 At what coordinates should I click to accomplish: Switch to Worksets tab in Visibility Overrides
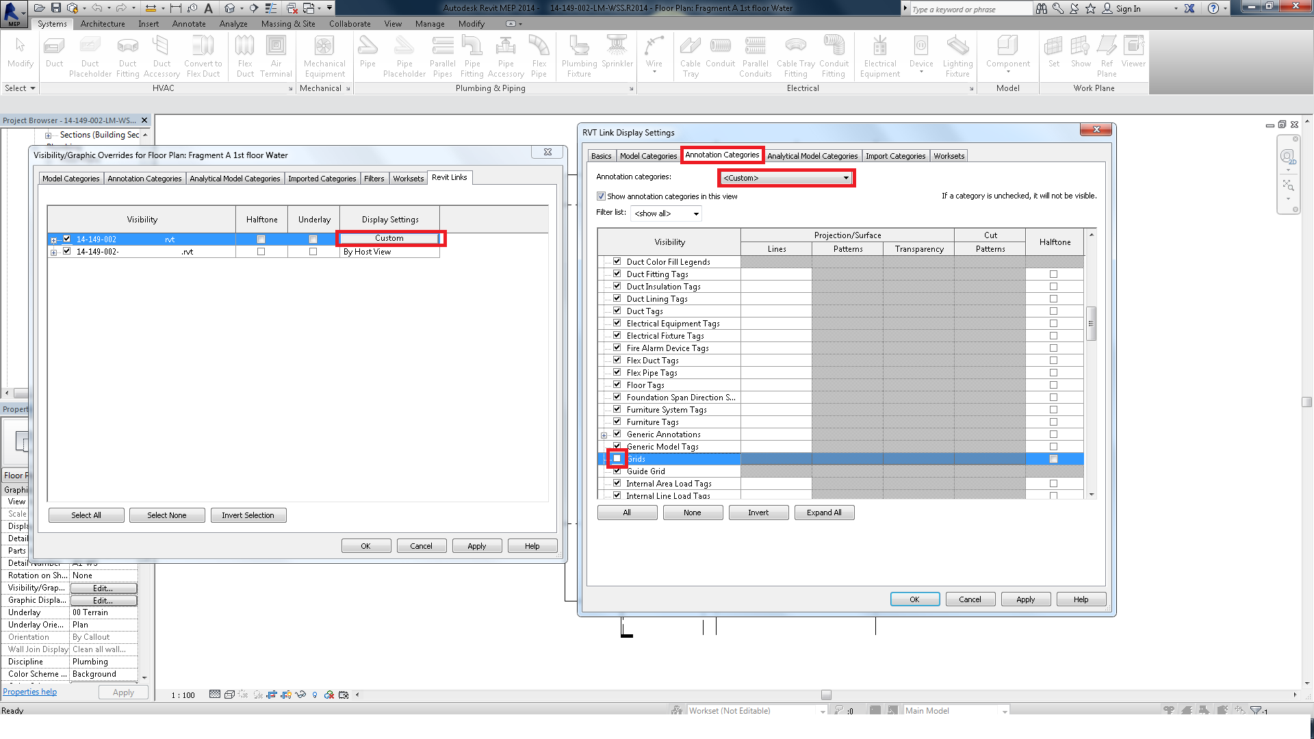(408, 177)
